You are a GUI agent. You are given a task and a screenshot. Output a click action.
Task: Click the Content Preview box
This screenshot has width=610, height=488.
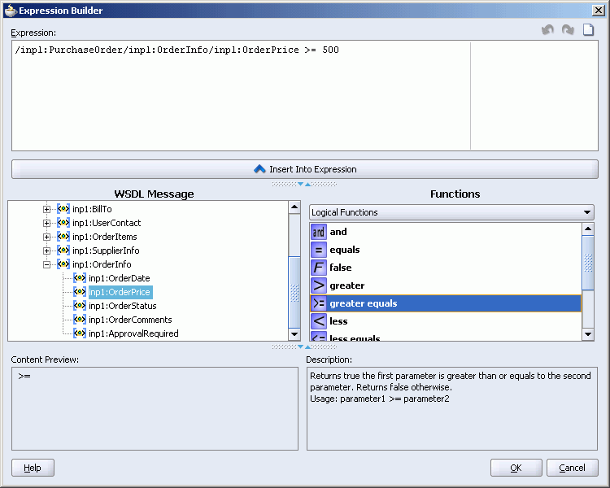click(155, 408)
